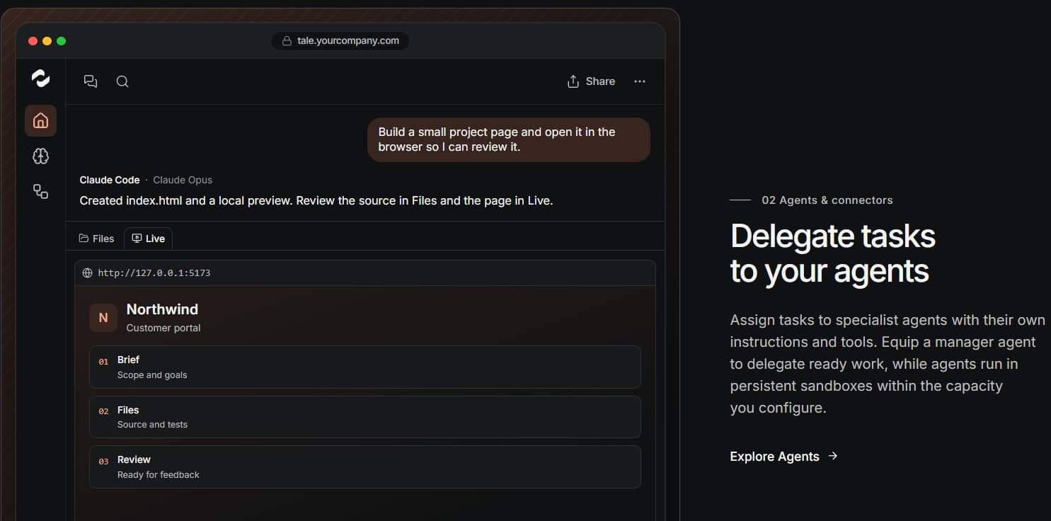The width and height of the screenshot is (1051, 521).
Task: Click the http://127.0.0.1:5173 URL field
Action: (365, 273)
